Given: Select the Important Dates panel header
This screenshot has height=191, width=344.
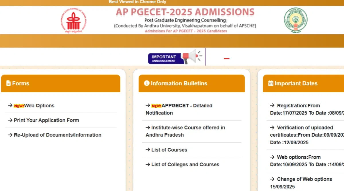Looking at the screenshot, I should click(303, 83).
